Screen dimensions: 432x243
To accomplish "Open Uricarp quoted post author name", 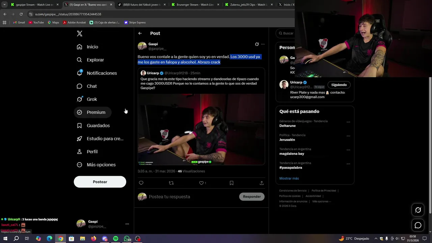I will [x=153, y=73].
